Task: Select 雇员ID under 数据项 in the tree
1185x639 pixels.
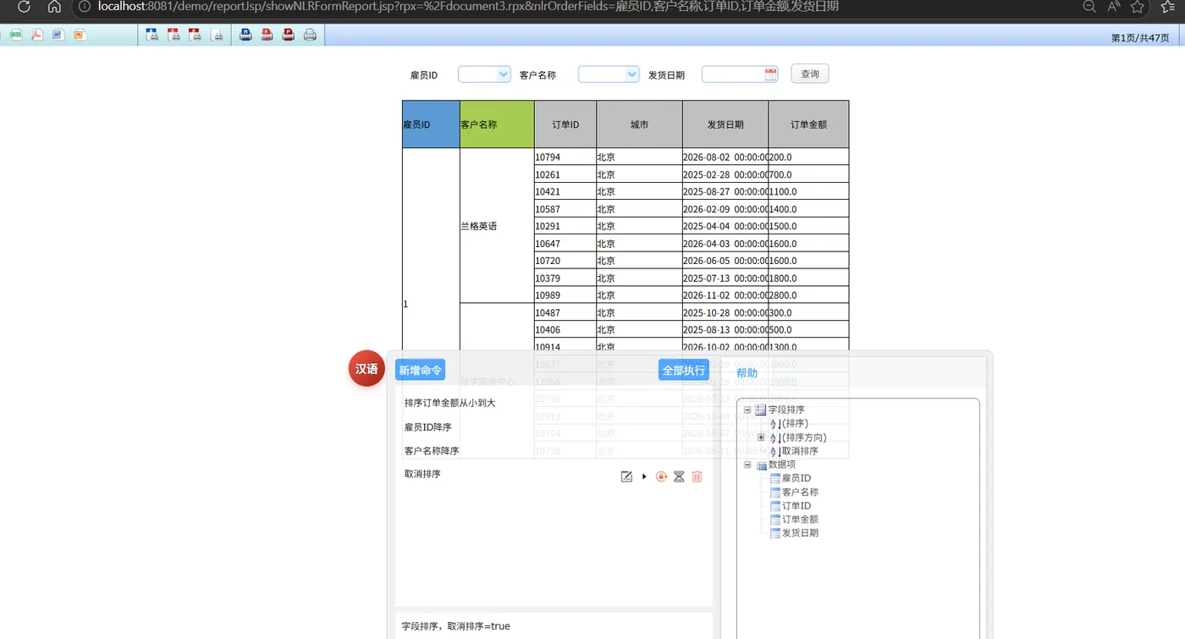Action: 796,478
